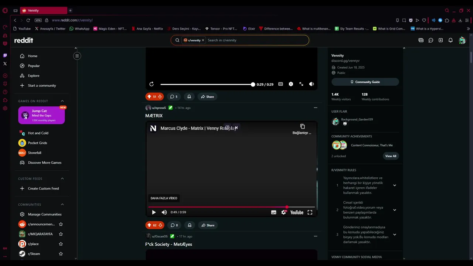Image resolution: width=473 pixels, height=266 pixels.
Task: Open the 5 comments on the first post
Action: (x=174, y=97)
